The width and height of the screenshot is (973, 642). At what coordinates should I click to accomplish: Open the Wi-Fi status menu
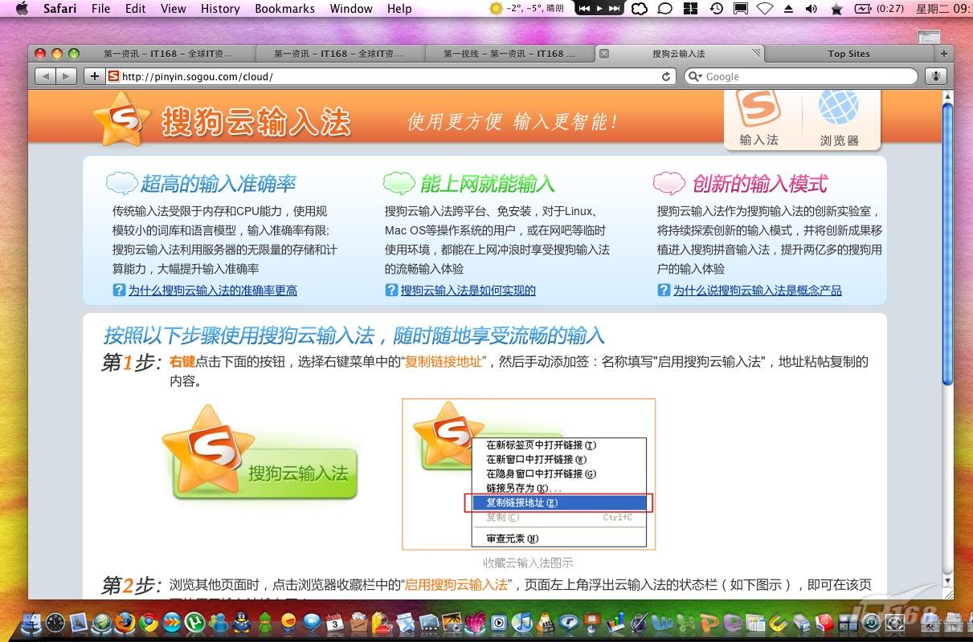click(765, 9)
